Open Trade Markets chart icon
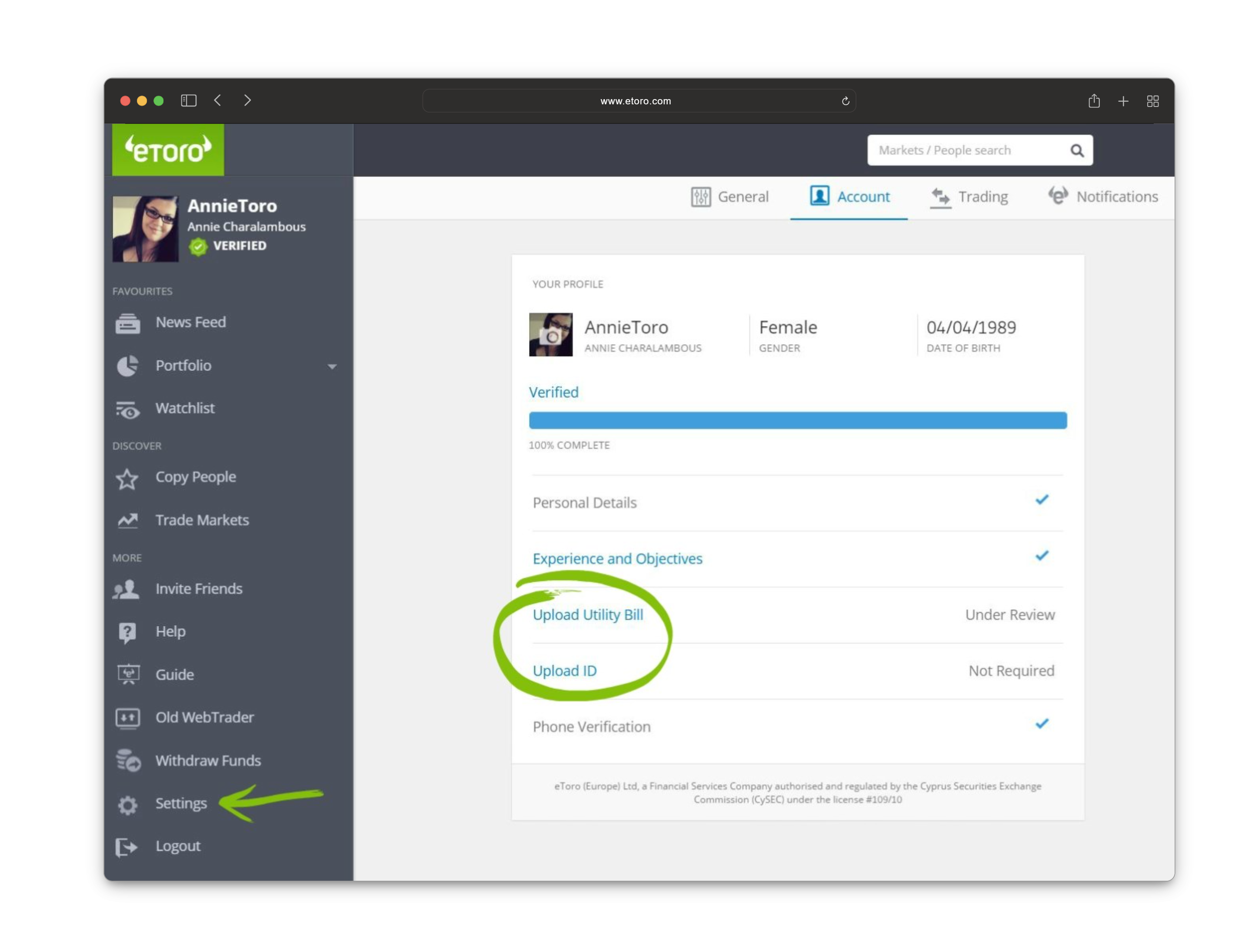 click(x=128, y=521)
